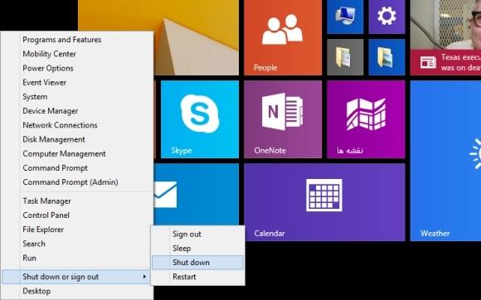The image size is (481, 300).
Task: Launch Event Viewer
Action: click(x=45, y=82)
